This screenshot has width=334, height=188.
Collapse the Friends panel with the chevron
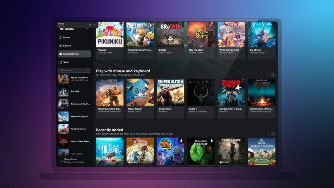(x=94, y=25)
